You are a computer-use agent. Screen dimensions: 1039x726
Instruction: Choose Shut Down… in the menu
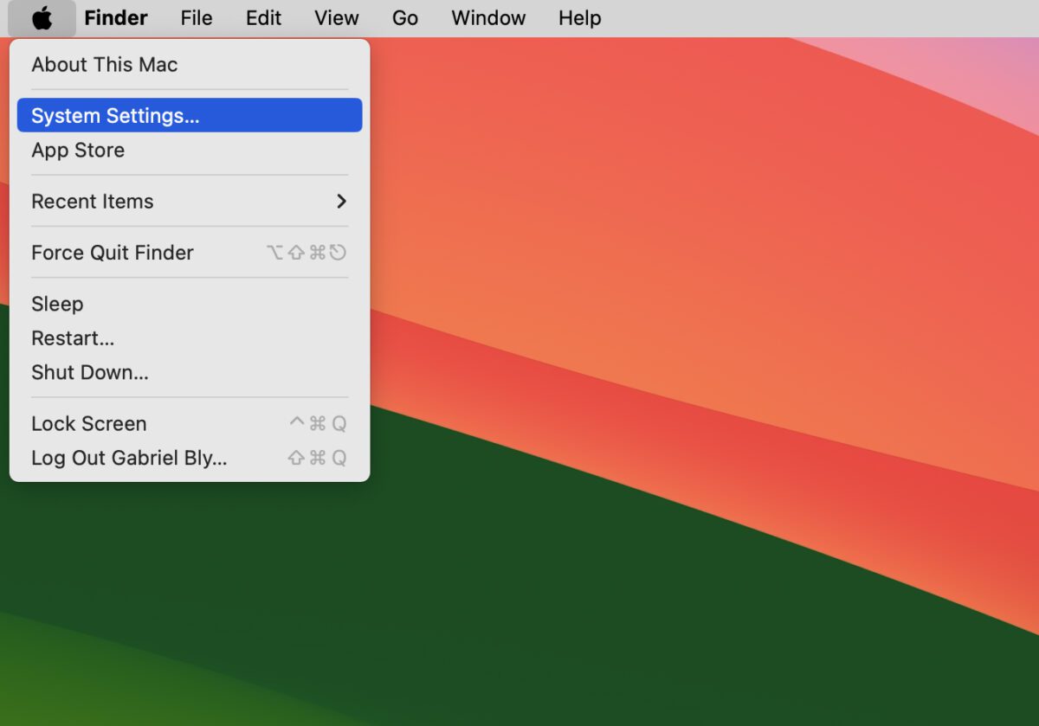tap(190, 372)
